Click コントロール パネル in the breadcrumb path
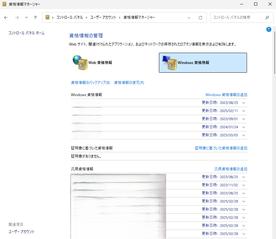 [70, 17]
